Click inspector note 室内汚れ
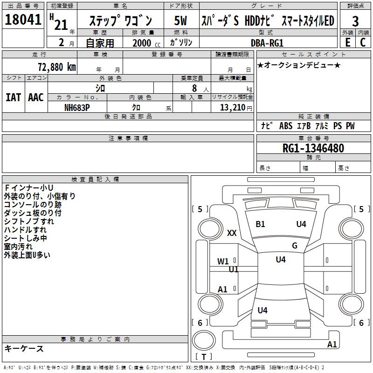Screen dimensions: 373x373 point(18,247)
